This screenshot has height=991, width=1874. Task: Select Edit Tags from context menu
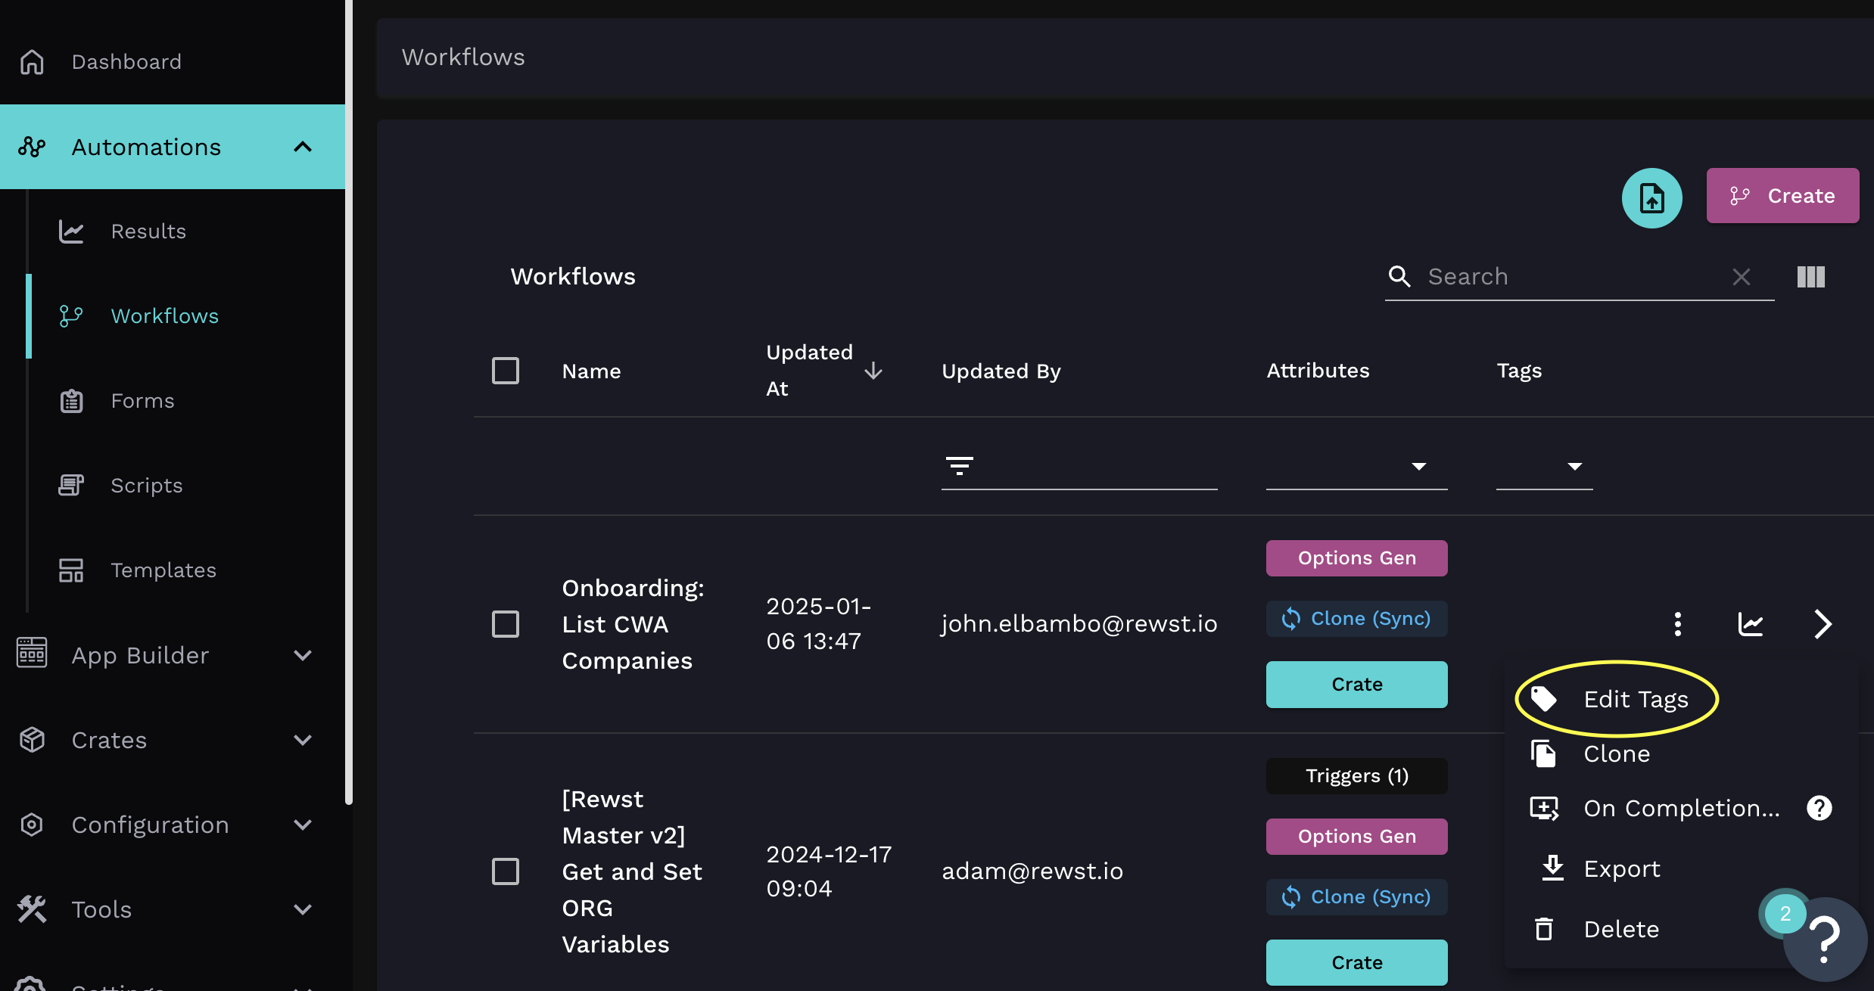pos(1635,699)
